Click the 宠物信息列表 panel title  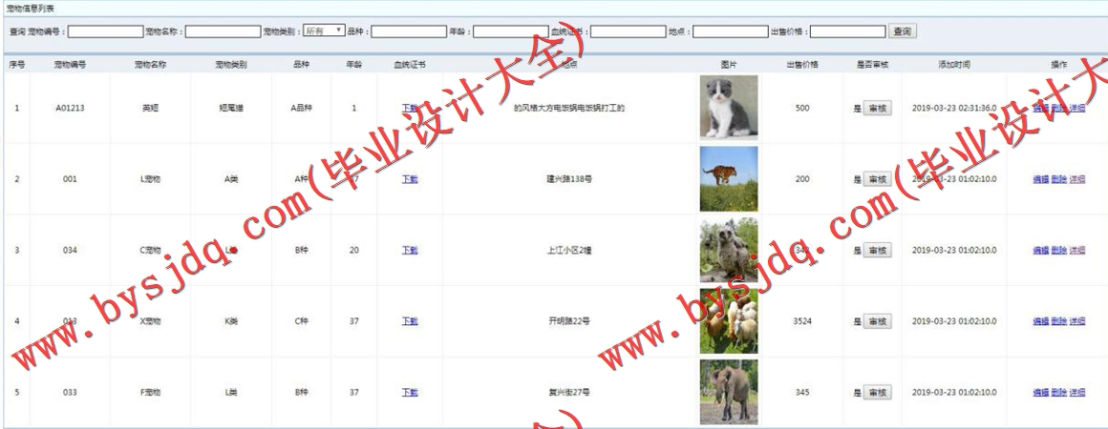tap(30, 8)
